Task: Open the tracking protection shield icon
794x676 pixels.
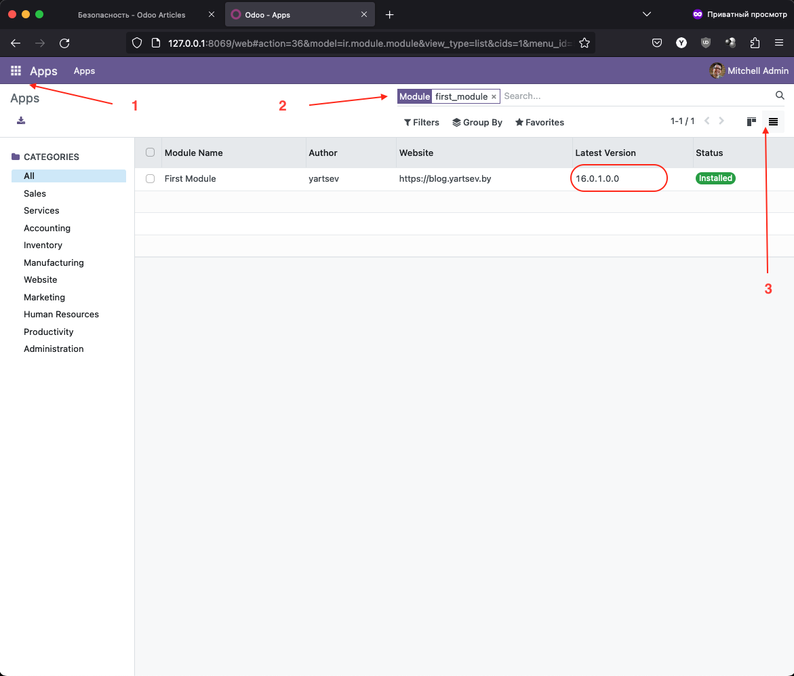Action: tap(137, 43)
